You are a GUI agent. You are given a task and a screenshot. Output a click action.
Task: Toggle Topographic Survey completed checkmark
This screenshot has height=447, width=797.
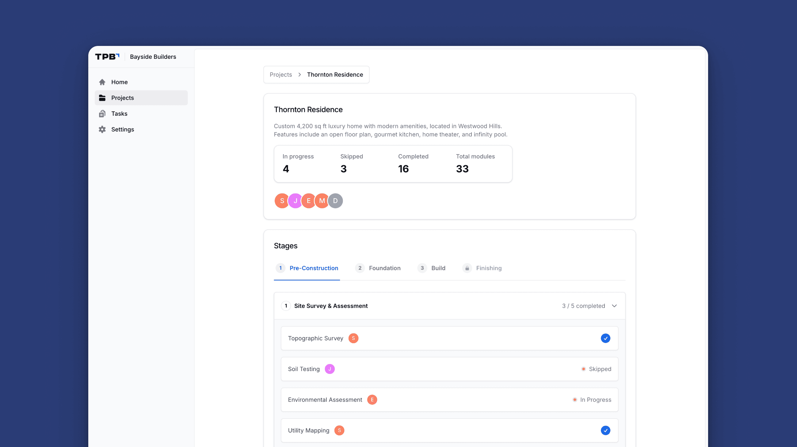click(605, 338)
